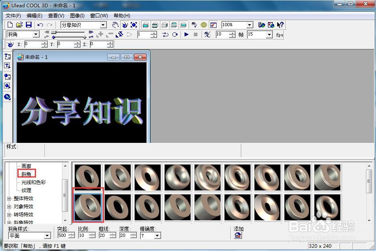Open the 图像(I) menu
The width and height of the screenshot is (376, 251).
click(77, 16)
